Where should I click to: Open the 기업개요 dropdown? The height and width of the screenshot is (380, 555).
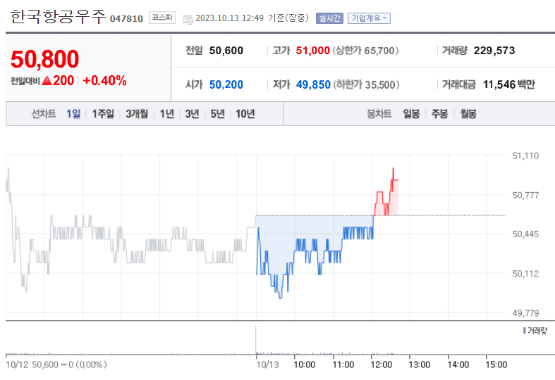pyautogui.click(x=369, y=18)
